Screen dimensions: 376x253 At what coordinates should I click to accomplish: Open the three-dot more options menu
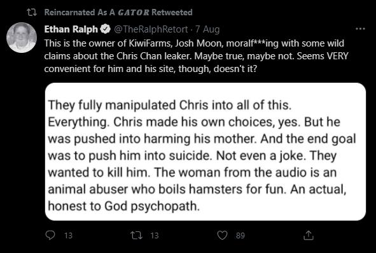(x=360, y=29)
